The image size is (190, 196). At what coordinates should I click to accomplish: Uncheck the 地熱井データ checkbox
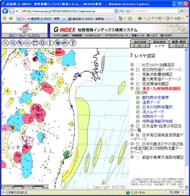(138, 116)
